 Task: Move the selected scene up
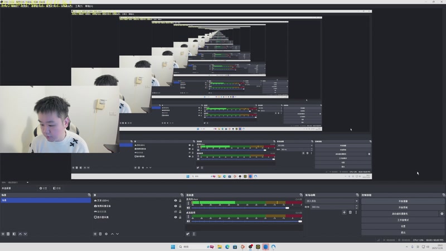click(20, 234)
